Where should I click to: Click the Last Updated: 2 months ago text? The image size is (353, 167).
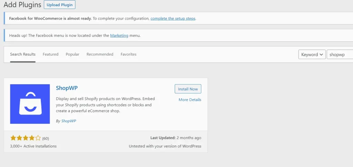pyautogui.click(x=176, y=138)
